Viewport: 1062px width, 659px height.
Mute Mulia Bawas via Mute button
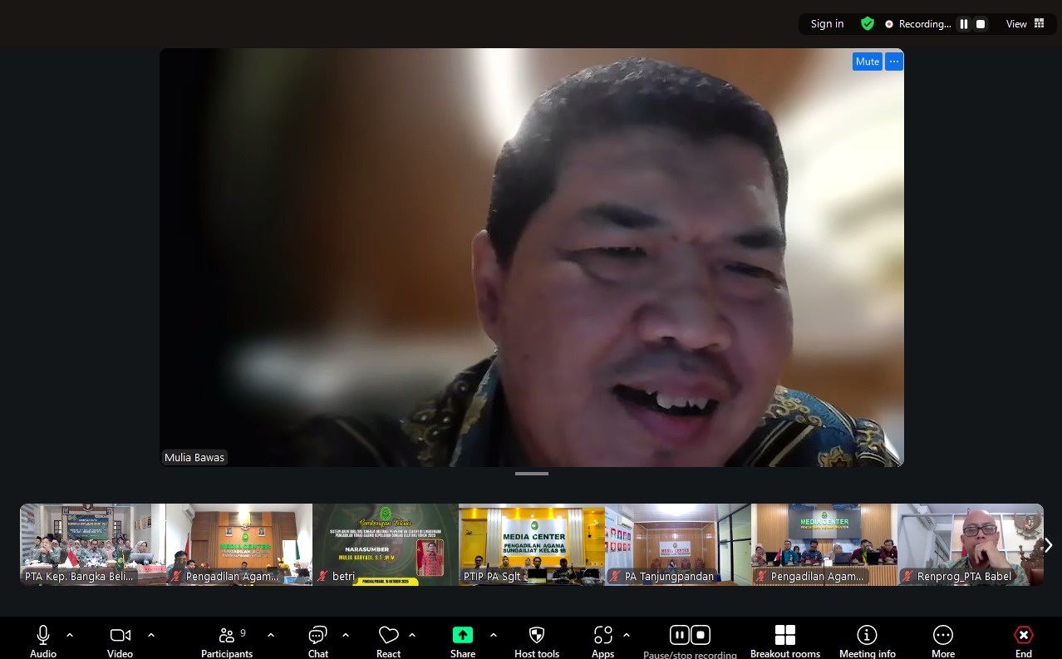coord(868,61)
